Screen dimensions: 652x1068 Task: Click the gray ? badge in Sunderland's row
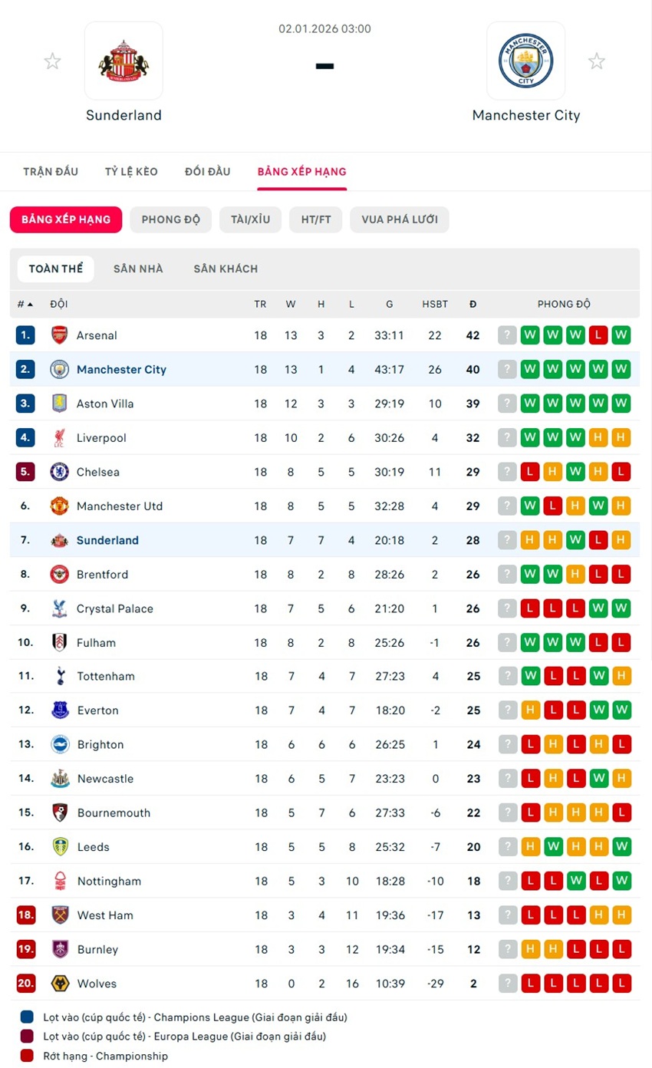pos(507,540)
